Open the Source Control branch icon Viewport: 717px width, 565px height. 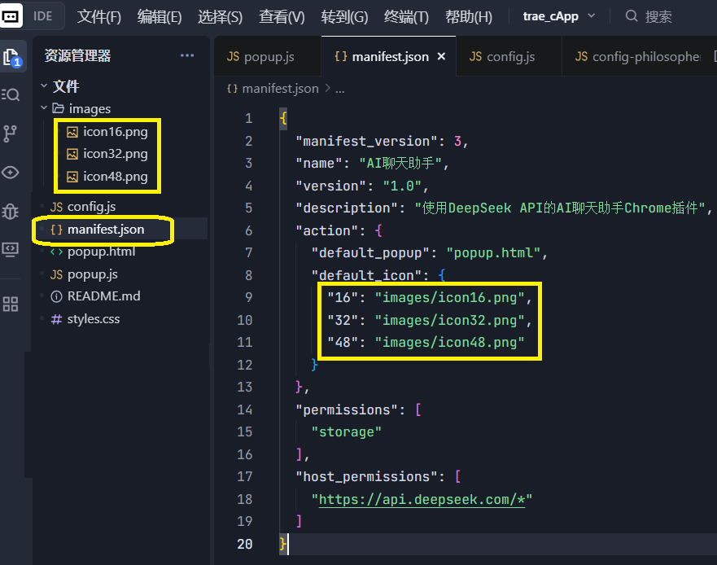tap(11, 134)
